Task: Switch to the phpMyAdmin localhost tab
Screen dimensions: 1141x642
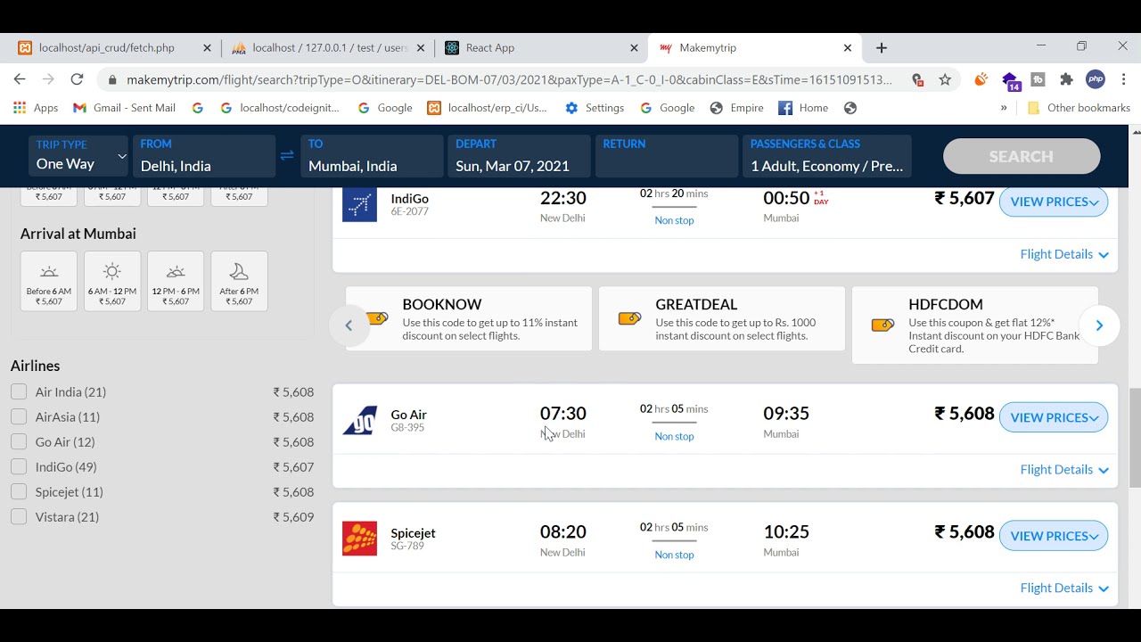Action: pyautogui.click(x=328, y=48)
